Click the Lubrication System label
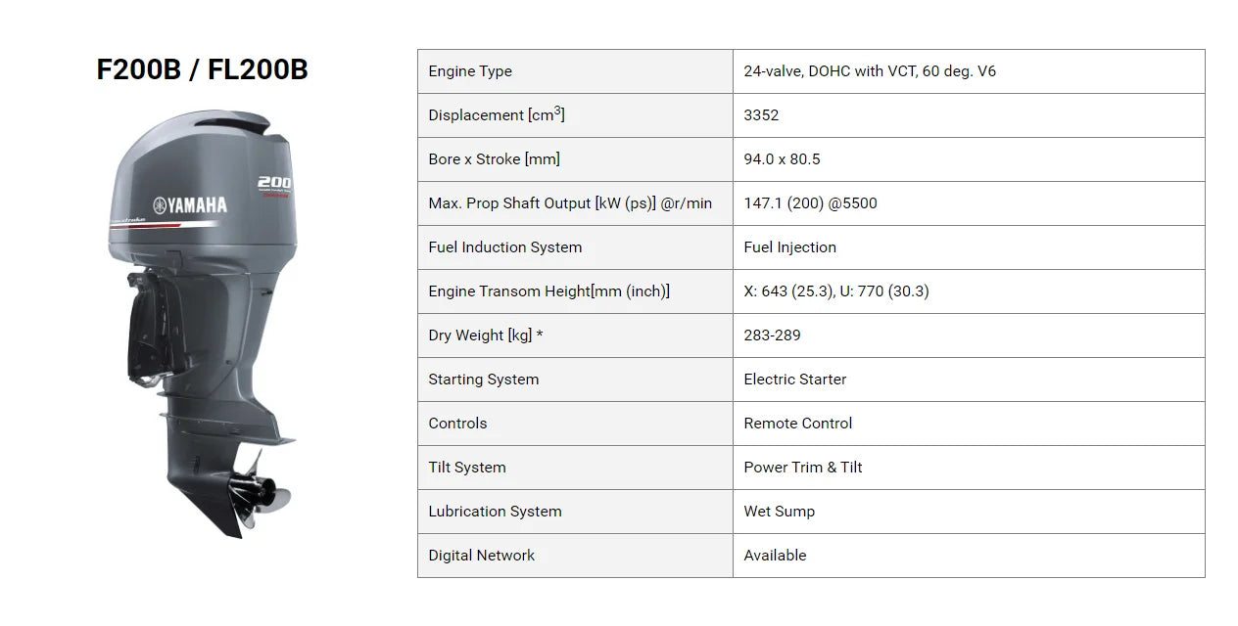The image size is (1238, 626). [x=495, y=512]
